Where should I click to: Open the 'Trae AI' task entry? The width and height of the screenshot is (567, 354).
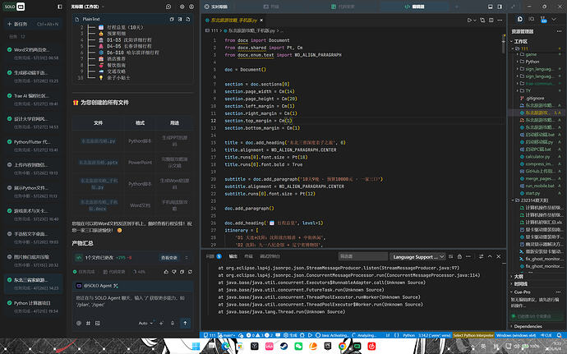tap(33, 99)
